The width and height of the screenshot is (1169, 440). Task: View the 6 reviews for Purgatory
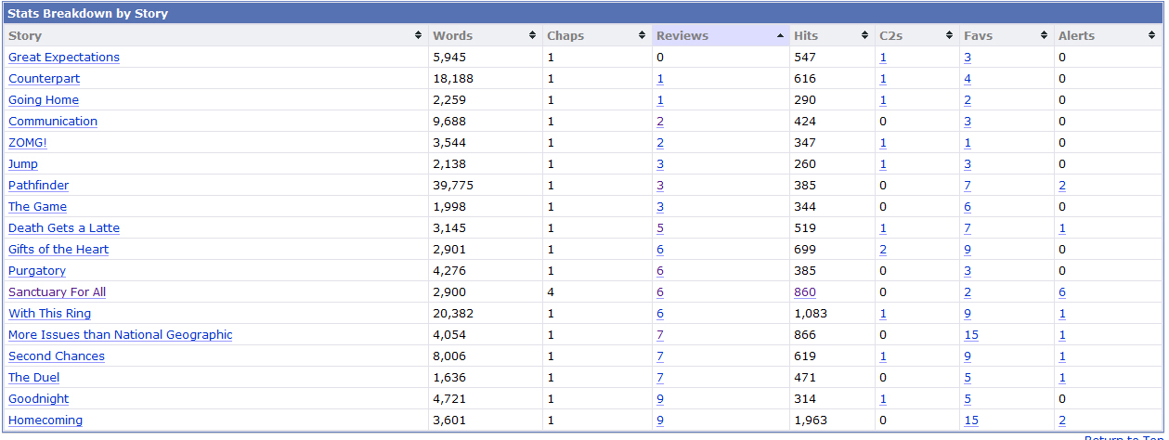tap(660, 271)
